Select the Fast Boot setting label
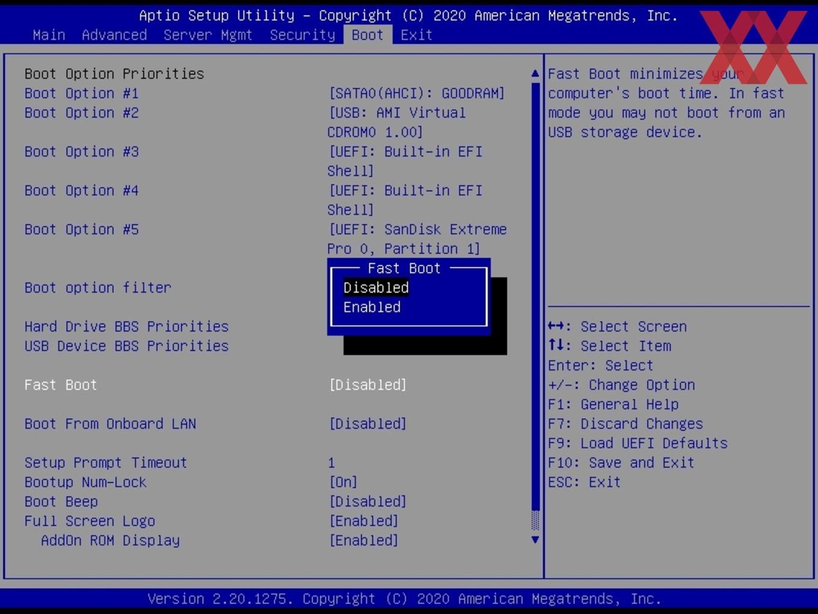Image resolution: width=818 pixels, height=614 pixels. (x=61, y=385)
